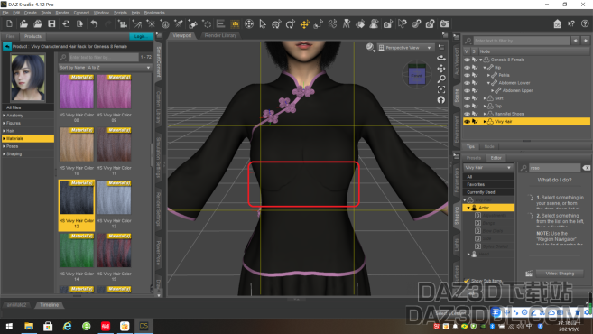Viewport: 593px width, 334px height.
Task: Open the DAZ store home icon
Action: pos(557,24)
